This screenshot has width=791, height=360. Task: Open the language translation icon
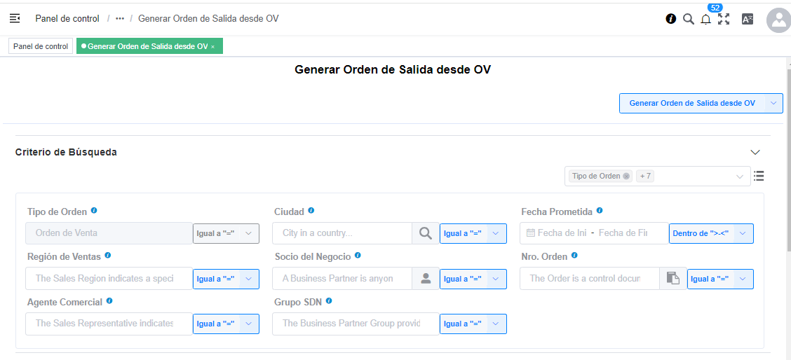click(x=747, y=19)
